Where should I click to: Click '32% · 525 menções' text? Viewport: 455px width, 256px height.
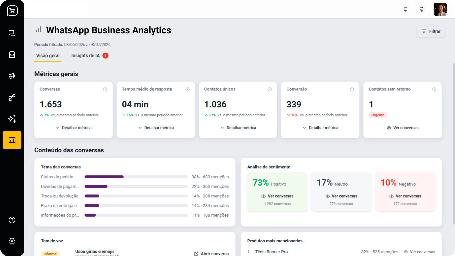pyautogui.click(x=380, y=252)
